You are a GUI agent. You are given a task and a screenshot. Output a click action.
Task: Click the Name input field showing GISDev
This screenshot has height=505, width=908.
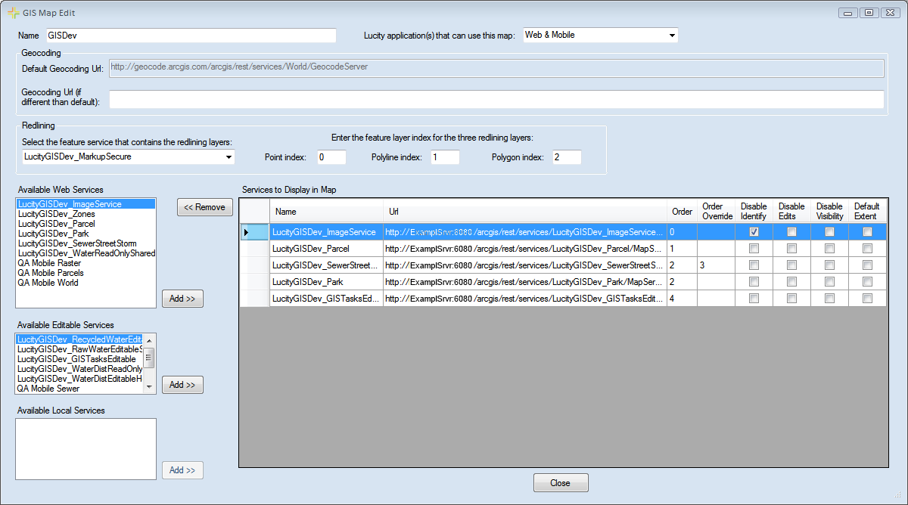point(189,35)
